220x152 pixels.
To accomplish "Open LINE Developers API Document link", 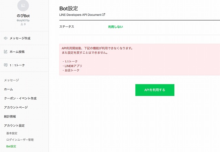I will [x=82, y=15].
